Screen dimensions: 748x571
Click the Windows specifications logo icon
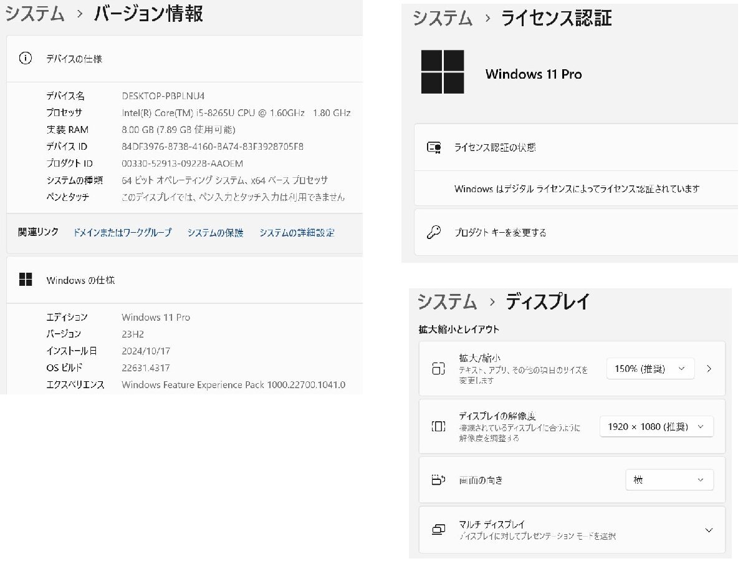[26, 280]
